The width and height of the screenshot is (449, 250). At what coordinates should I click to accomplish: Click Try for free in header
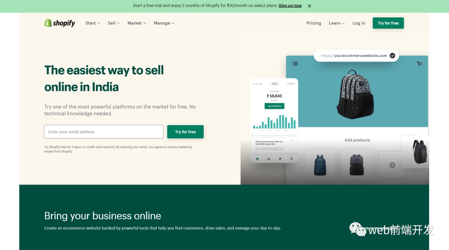388,23
